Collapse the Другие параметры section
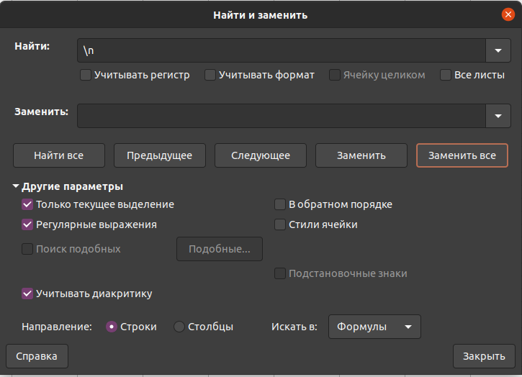 16,186
